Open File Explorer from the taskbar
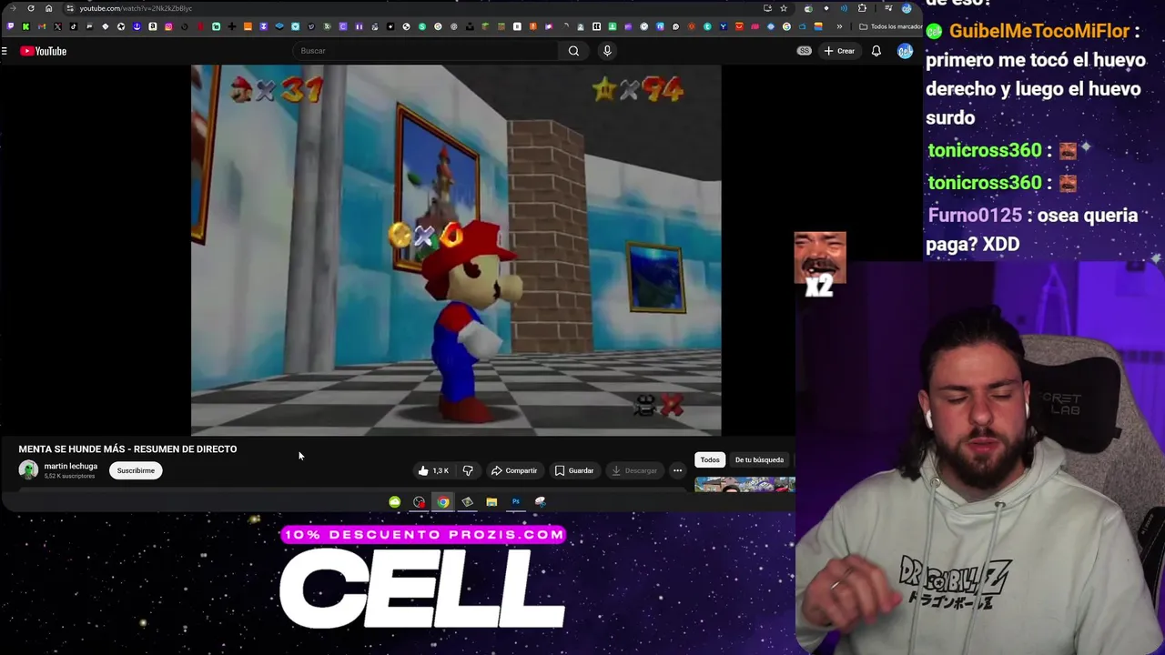 [x=491, y=502]
